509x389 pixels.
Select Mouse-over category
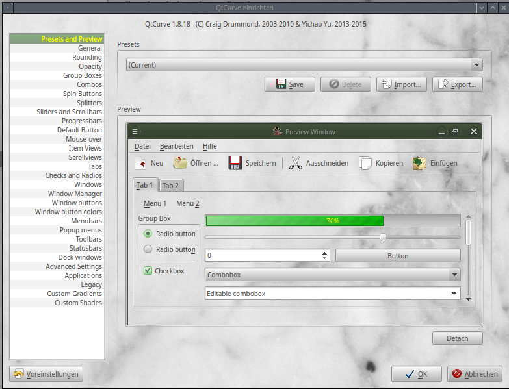pos(57,139)
